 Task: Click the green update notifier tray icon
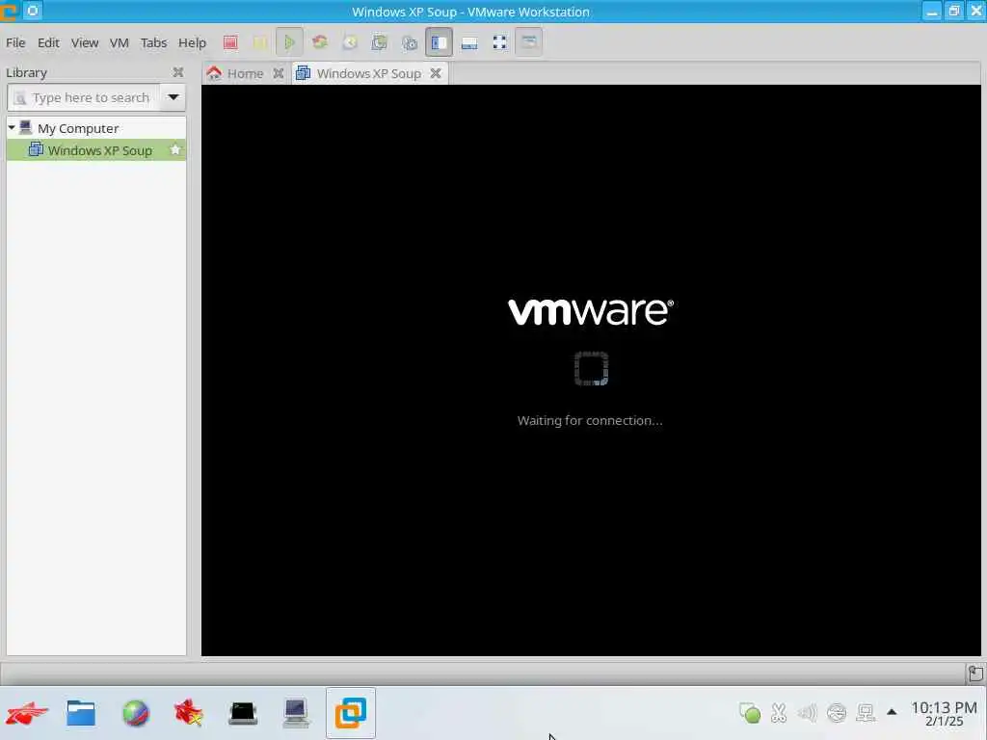750,712
